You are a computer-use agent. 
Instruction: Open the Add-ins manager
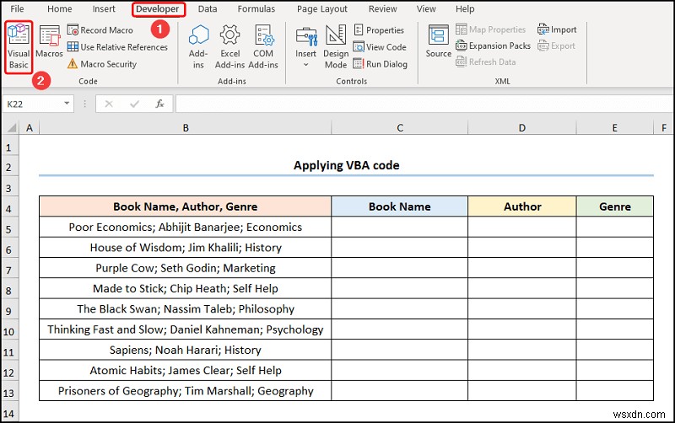pos(198,46)
